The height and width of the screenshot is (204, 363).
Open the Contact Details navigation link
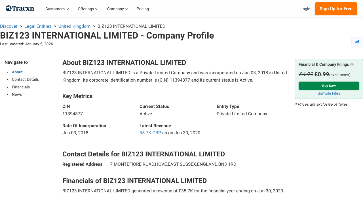[25, 79]
